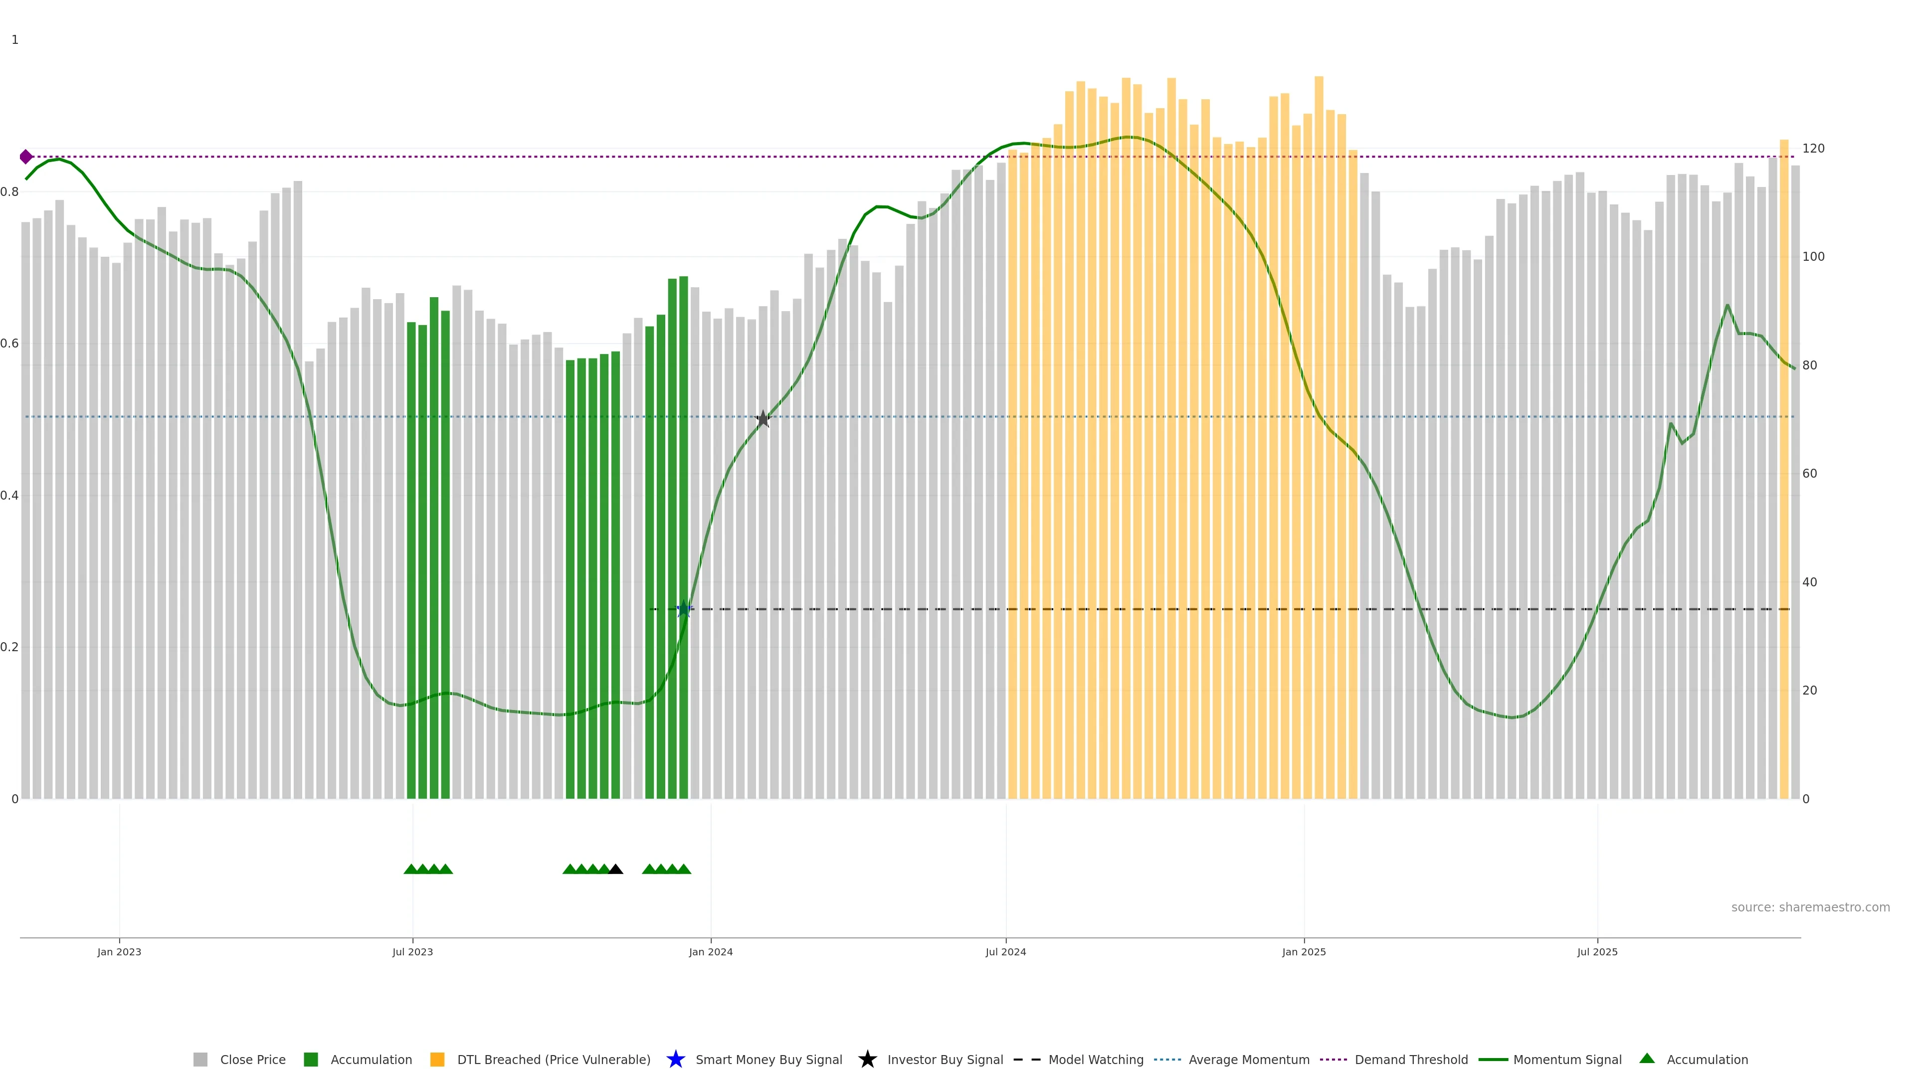Toggle Momentum Signal legend entry
This screenshot has width=1915, height=1077.
[1567, 1060]
